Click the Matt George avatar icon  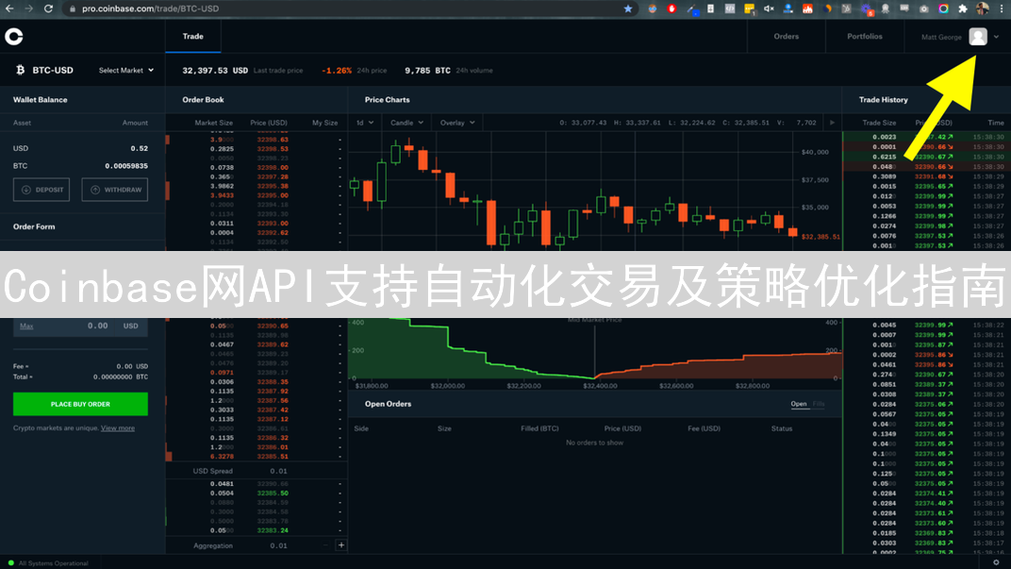coord(977,37)
